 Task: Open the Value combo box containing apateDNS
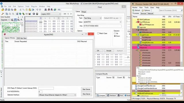click(102, 22)
